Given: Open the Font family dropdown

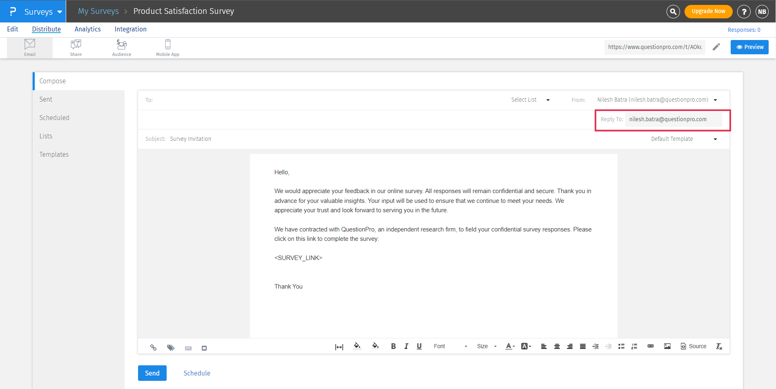Looking at the screenshot, I should coord(450,346).
